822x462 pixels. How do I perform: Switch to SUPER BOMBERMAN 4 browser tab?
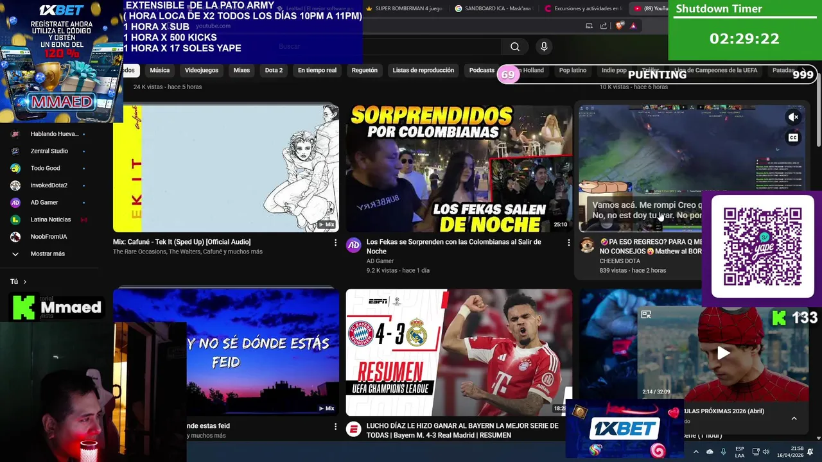click(x=404, y=8)
